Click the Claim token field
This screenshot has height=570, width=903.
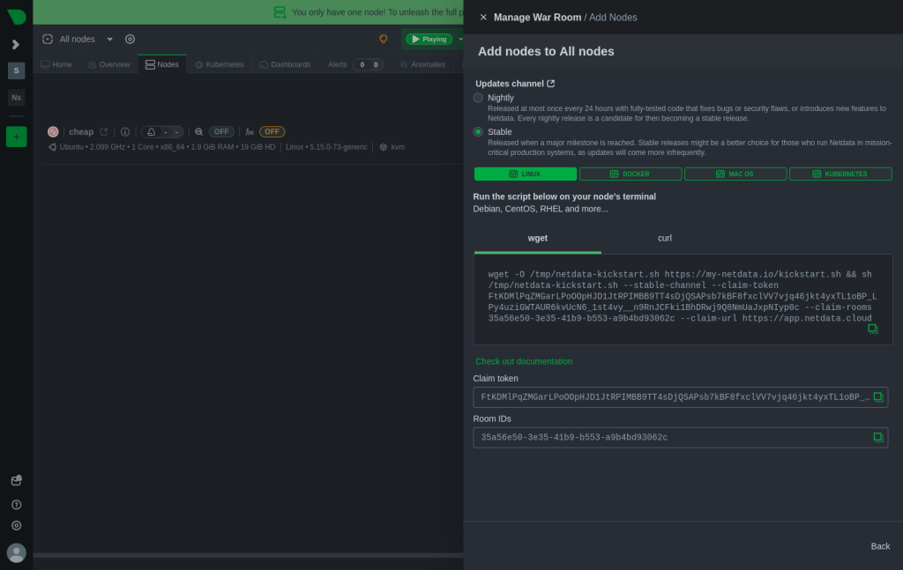(680, 396)
